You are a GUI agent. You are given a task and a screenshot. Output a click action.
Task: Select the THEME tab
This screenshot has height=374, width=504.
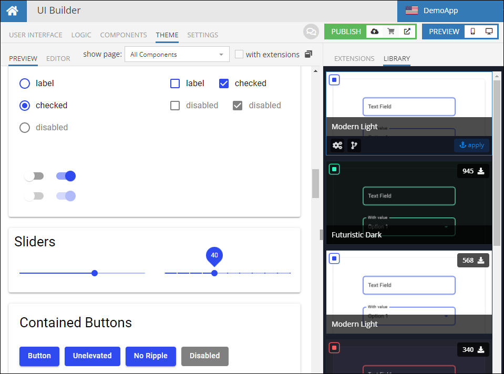tap(167, 35)
